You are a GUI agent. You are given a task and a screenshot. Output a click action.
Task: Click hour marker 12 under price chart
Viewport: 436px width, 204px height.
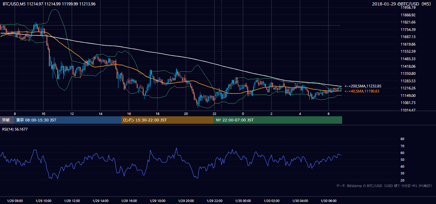point(72,114)
